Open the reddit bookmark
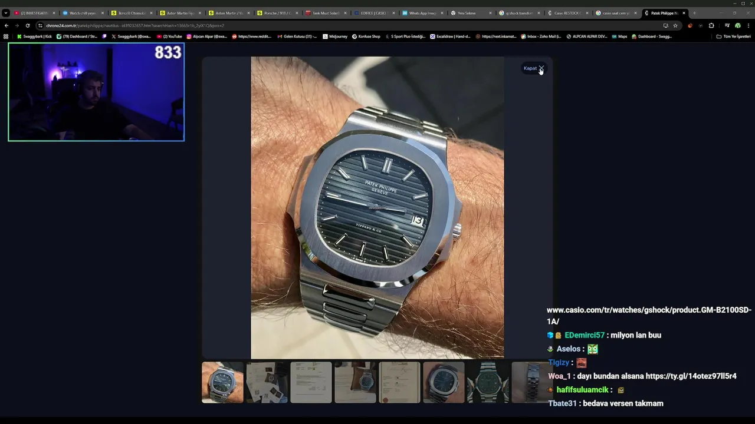The width and height of the screenshot is (755, 424). (252, 37)
